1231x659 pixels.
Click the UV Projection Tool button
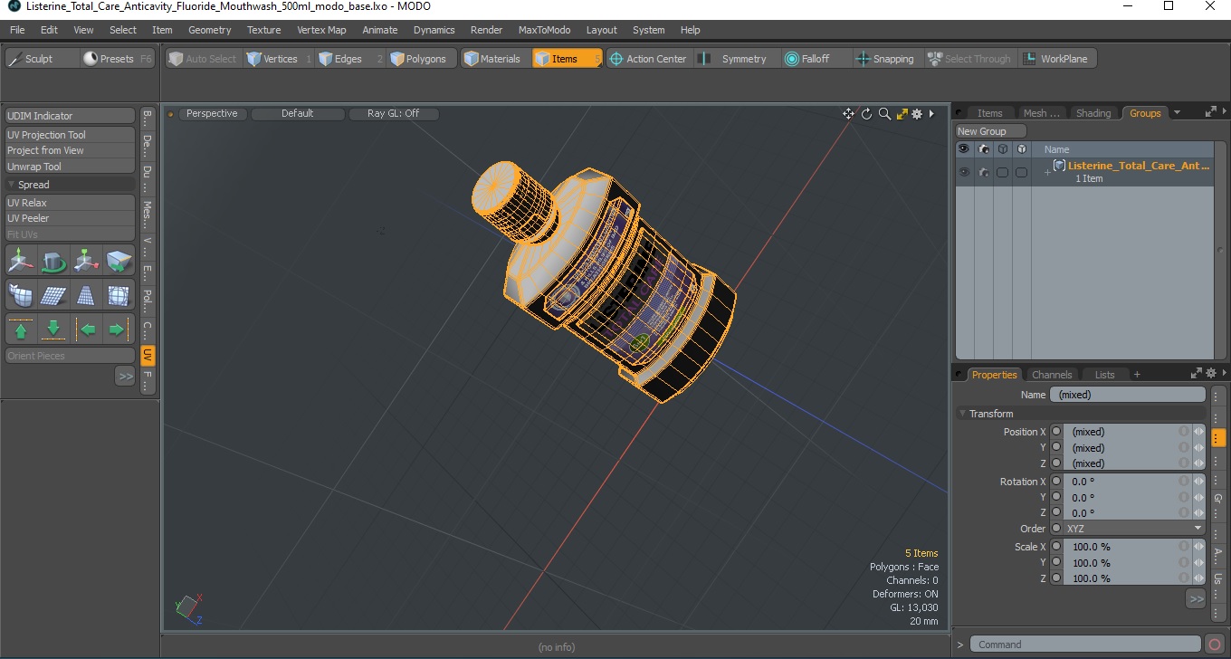71,135
